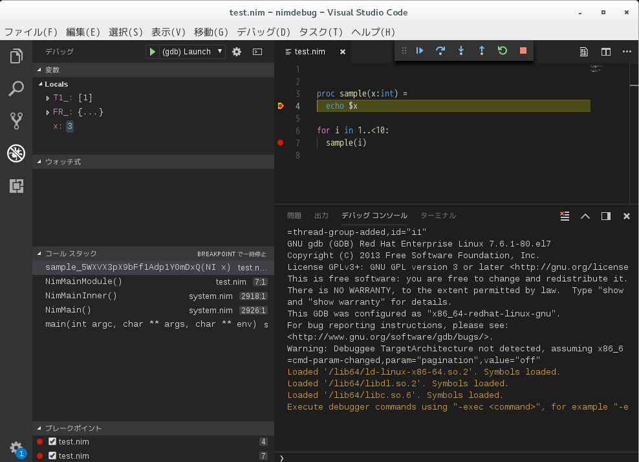
Task: Click the Continue button in debug toolbar
Action: click(x=420, y=50)
